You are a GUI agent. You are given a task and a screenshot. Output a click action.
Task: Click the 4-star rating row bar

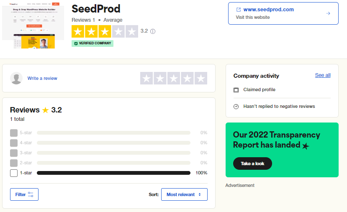[x=113, y=143]
